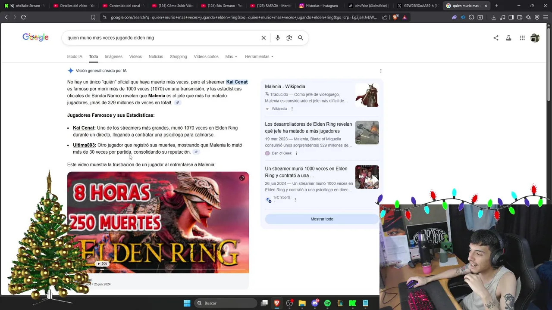Click the Mostrar todo button

point(322,219)
